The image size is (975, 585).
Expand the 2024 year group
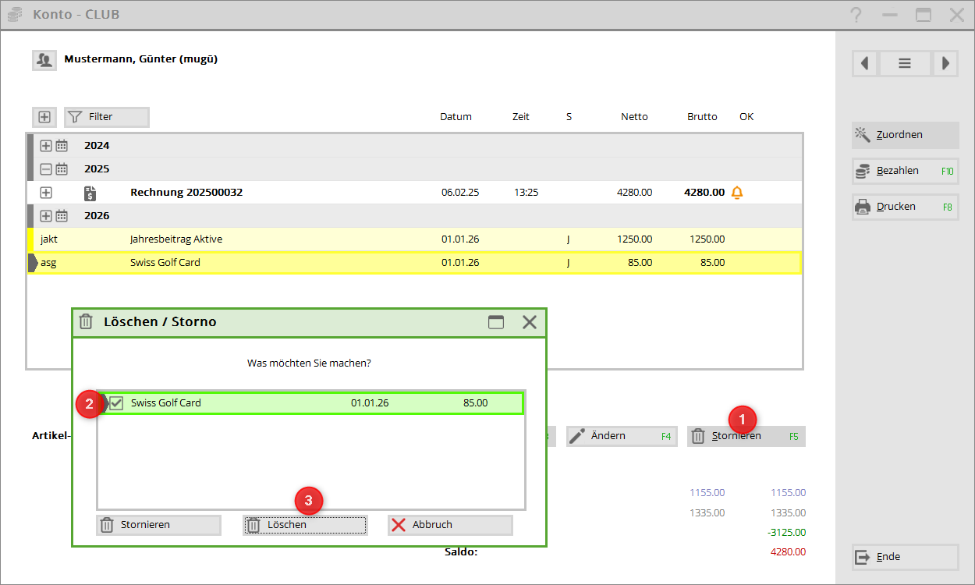(46, 146)
